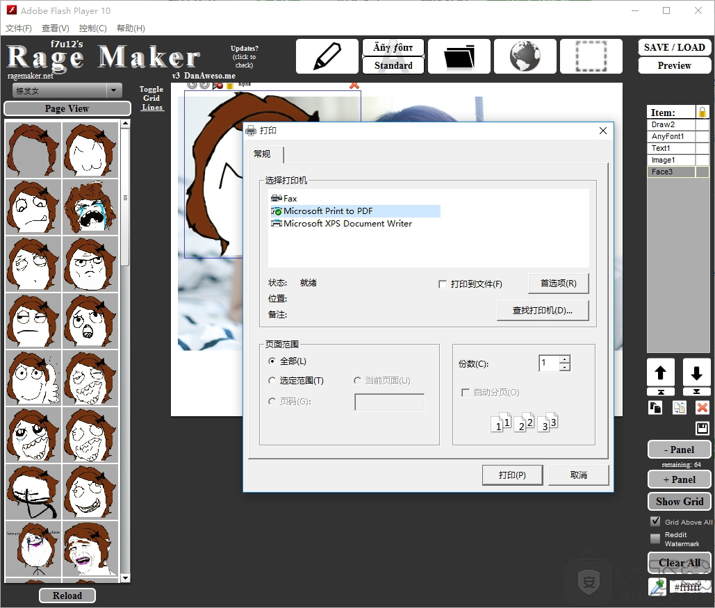Select the Fax printer

(x=283, y=199)
